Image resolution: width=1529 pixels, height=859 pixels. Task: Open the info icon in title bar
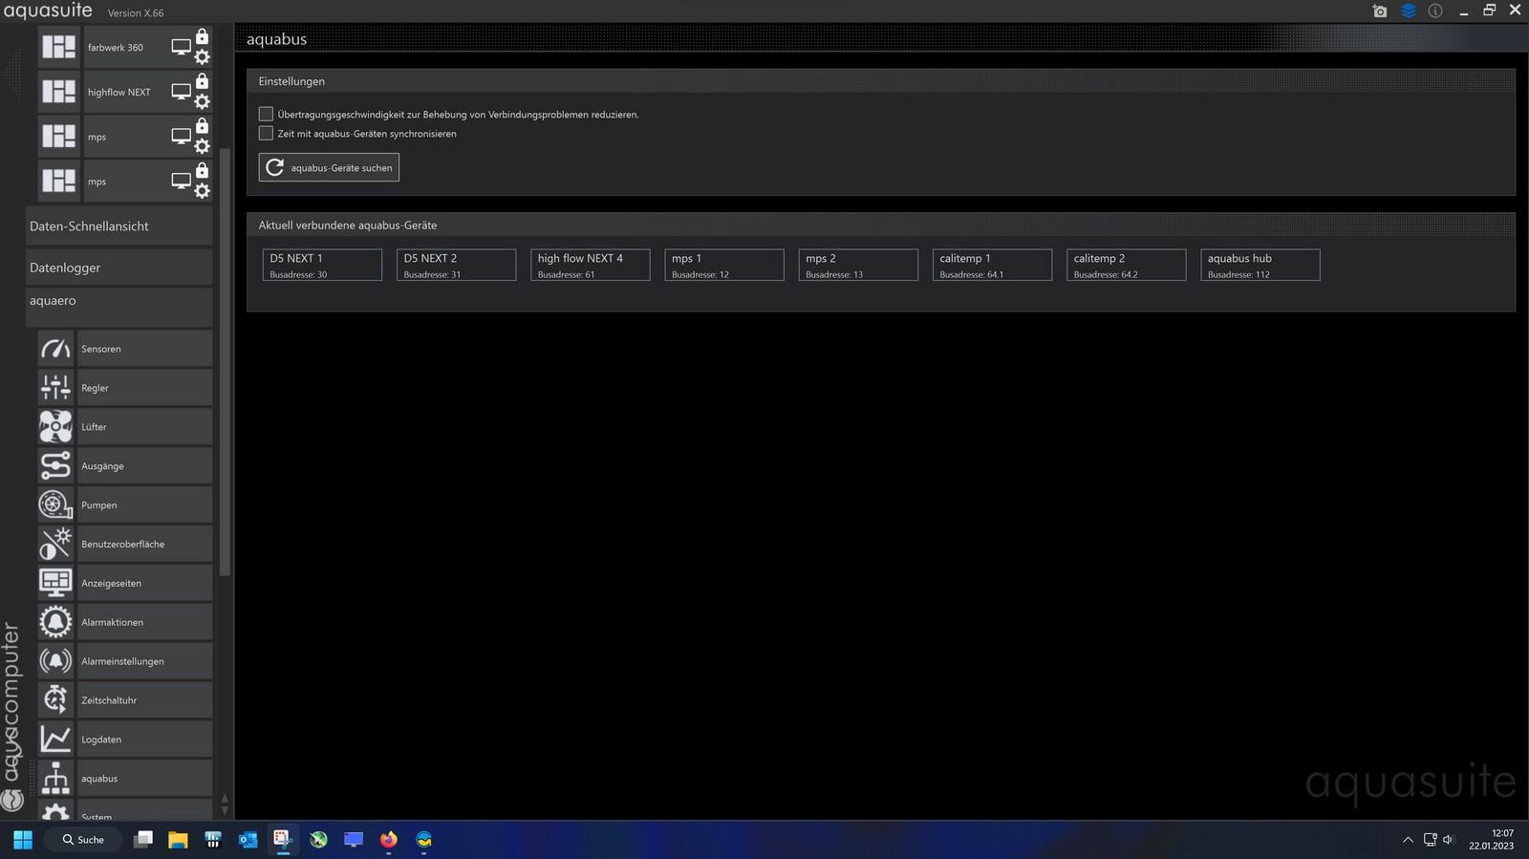[1435, 11]
